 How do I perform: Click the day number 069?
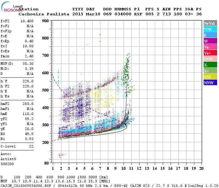point(107,14)
